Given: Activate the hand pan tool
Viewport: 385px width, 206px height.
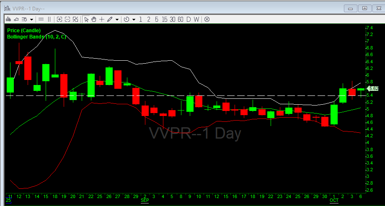Looking at the screenshot, I should point(94,19).
